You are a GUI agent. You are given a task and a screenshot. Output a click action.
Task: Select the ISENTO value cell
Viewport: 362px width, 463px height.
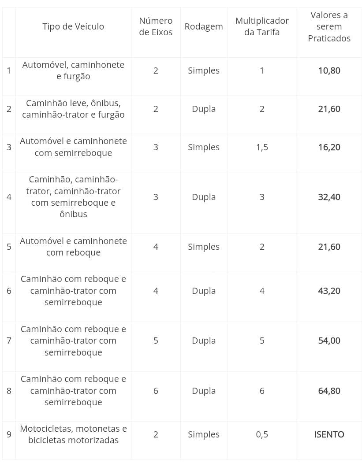[329, 434]
